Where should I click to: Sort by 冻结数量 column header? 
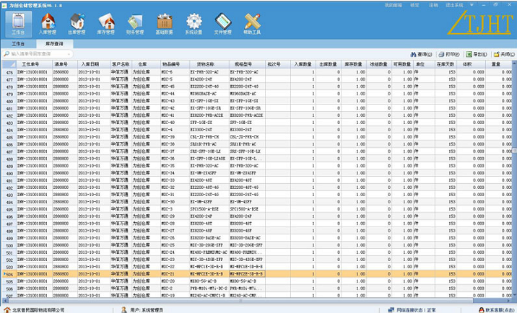point(378,64)
